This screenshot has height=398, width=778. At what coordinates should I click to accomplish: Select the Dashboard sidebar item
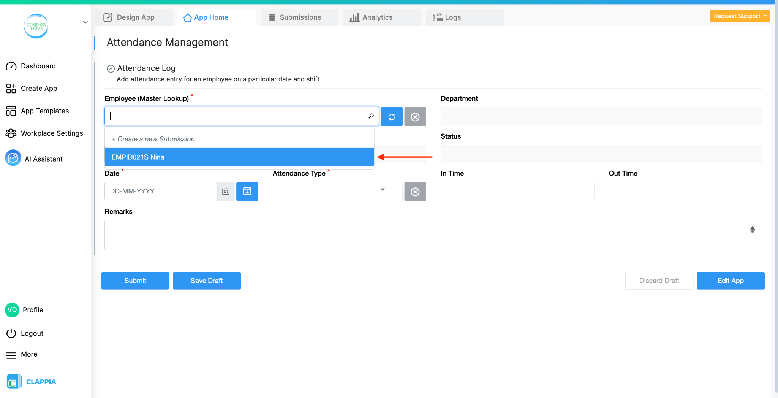point(38,66)
